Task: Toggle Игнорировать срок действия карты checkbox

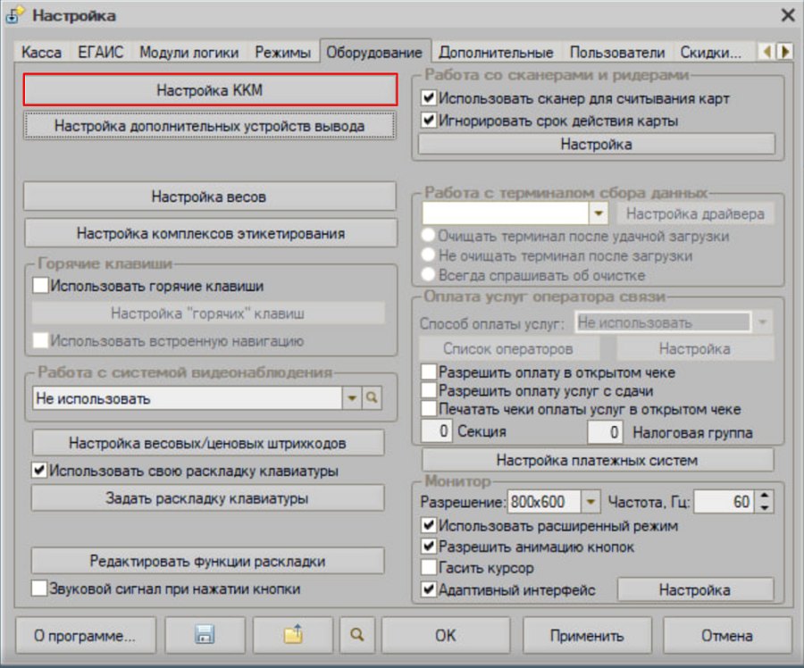Action: pos(429,121)
